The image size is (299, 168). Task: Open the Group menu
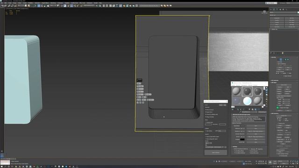15,3
